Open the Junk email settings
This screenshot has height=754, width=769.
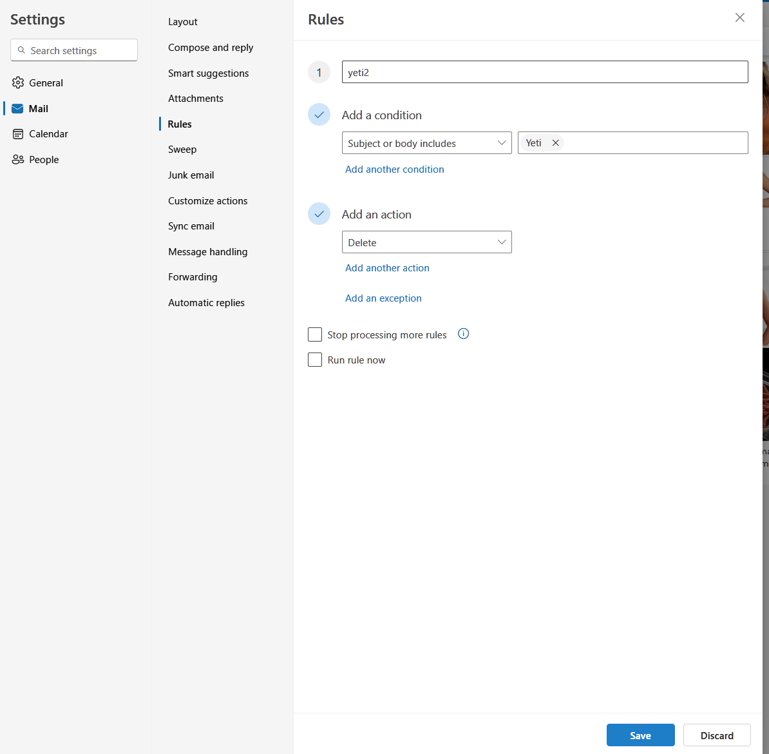point(191,175)
